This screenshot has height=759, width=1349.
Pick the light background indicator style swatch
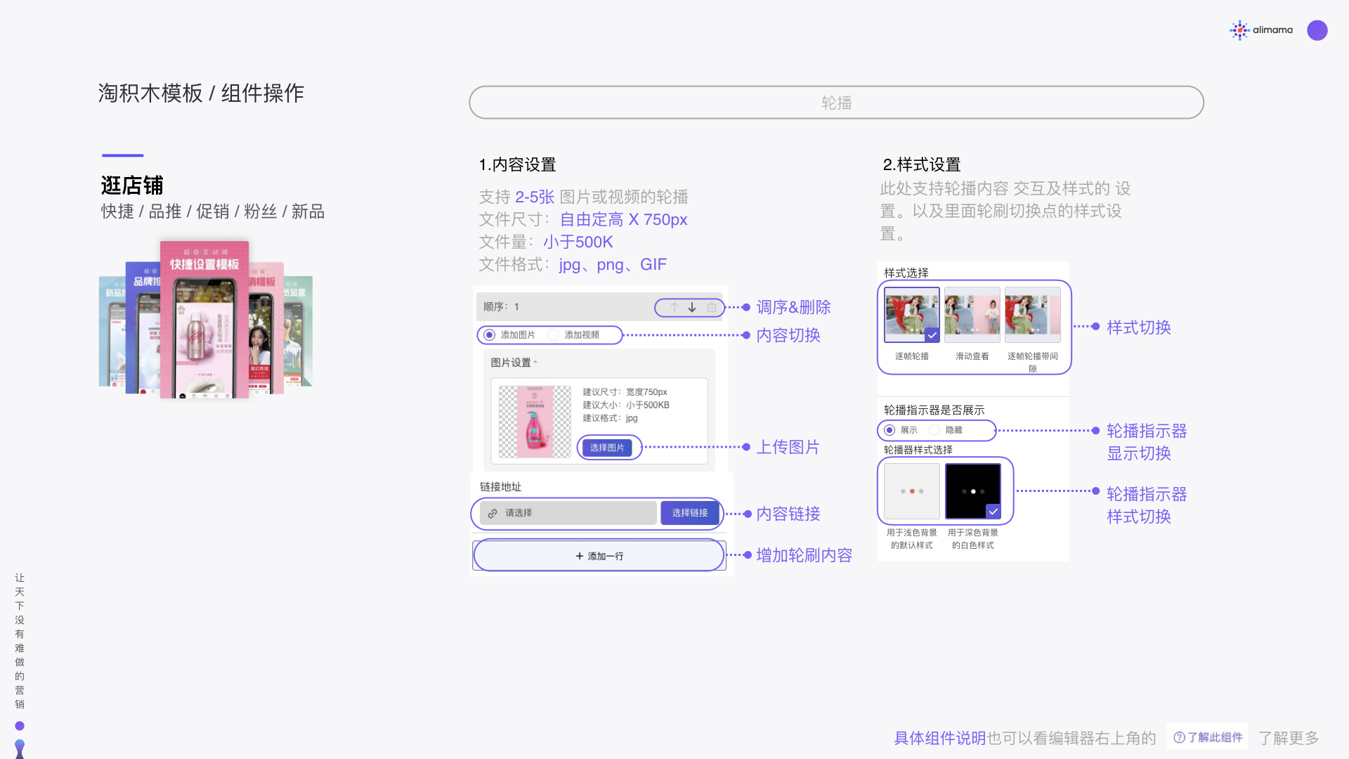912,491
